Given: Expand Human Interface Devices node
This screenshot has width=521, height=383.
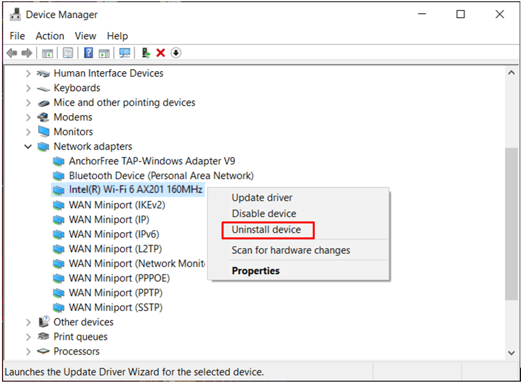Looking at the screenshot, I should click(x=28, y=73).
